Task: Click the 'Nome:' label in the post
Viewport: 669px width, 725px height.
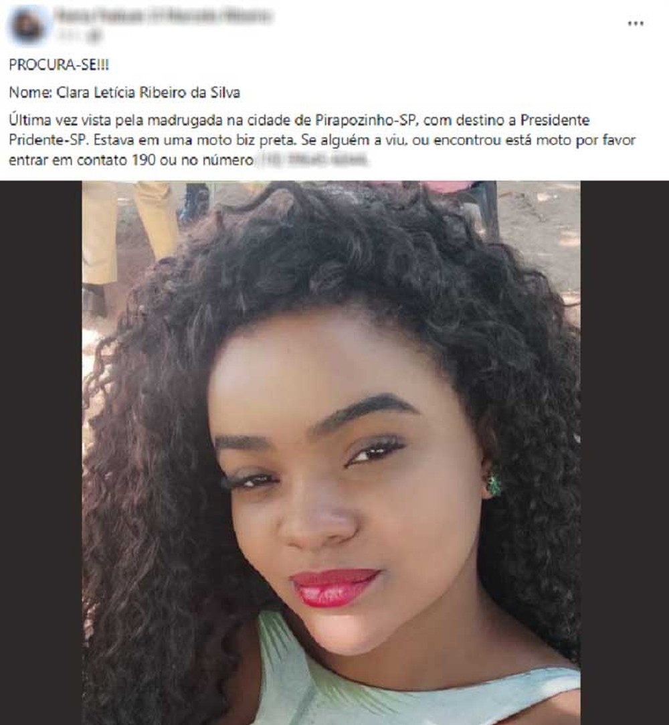Action: click(x=31, y=93)
